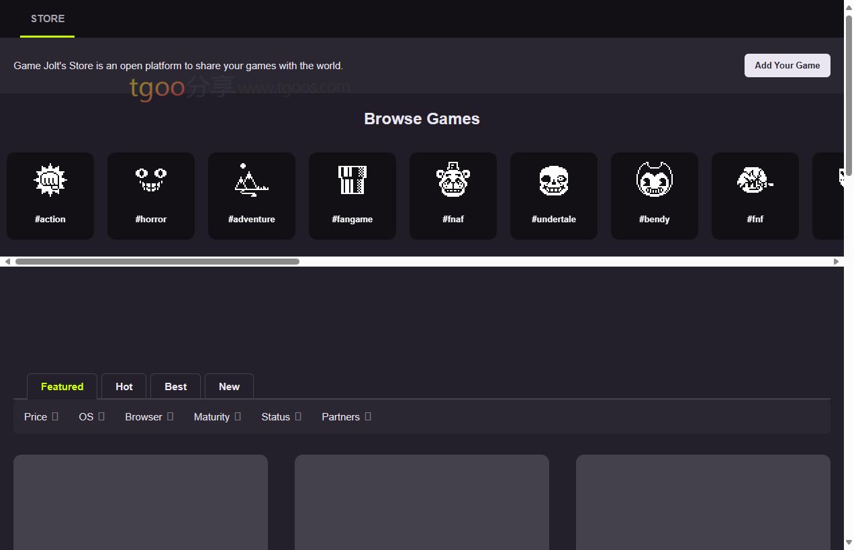Expand the Price filter dropdown
This screenshot has width=854, height=550.
(x=41, y=417)
